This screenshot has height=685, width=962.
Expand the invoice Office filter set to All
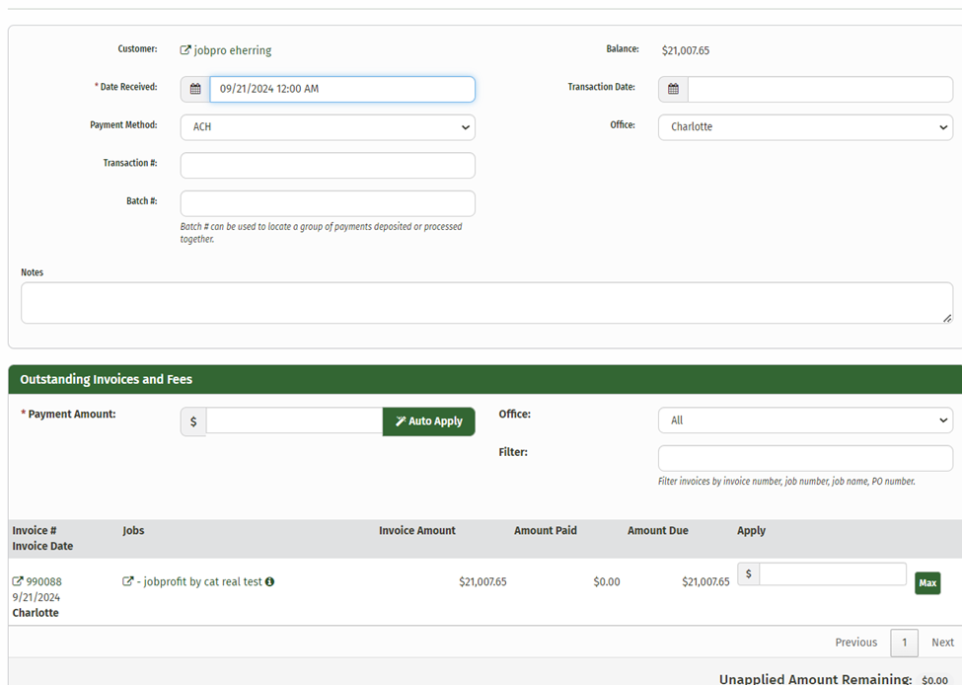tap(805, 420)
